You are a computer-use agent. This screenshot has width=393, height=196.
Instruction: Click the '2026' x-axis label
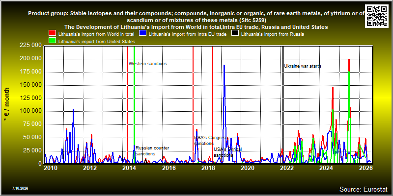365,168
